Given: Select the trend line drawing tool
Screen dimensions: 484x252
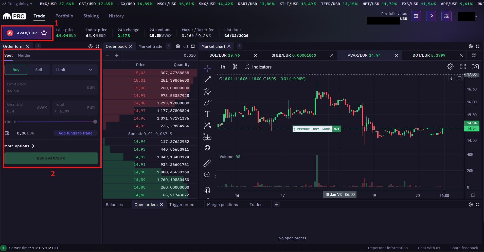Looking at the screenshot, I should 207,80.
